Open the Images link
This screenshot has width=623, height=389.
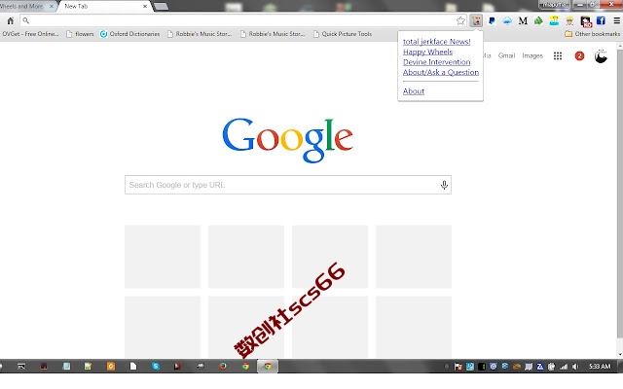pyautogui.click(x=532, y=56)
